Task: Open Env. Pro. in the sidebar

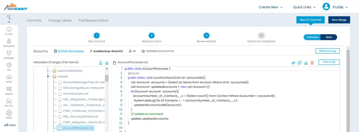Action: (x=9, y=103)
